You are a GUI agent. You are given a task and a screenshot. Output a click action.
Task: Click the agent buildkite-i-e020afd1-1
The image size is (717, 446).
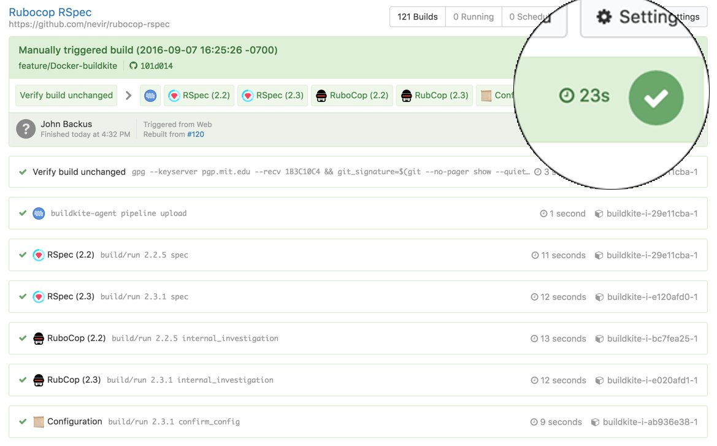pyautogui.click(x=652, y=380)
